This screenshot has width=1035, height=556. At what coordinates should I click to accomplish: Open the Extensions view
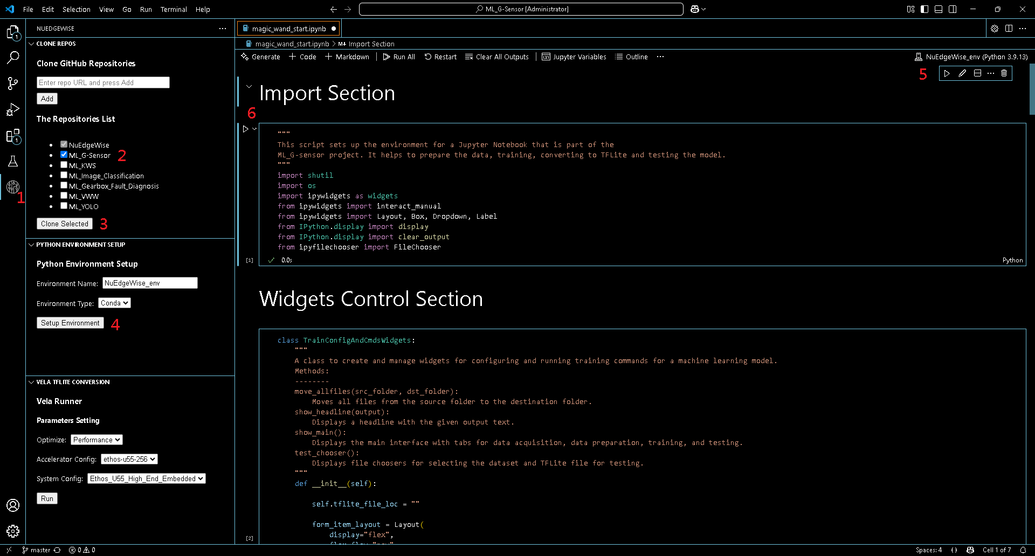[x=13, y=136]
